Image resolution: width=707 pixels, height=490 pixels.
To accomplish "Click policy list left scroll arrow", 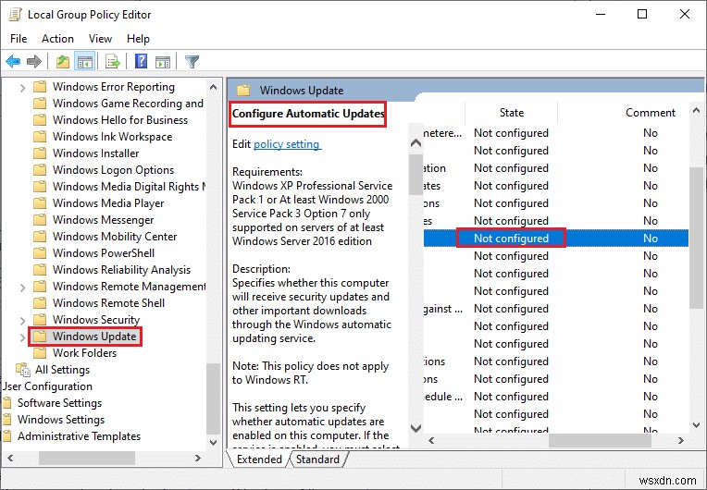I will click(431, 440).
